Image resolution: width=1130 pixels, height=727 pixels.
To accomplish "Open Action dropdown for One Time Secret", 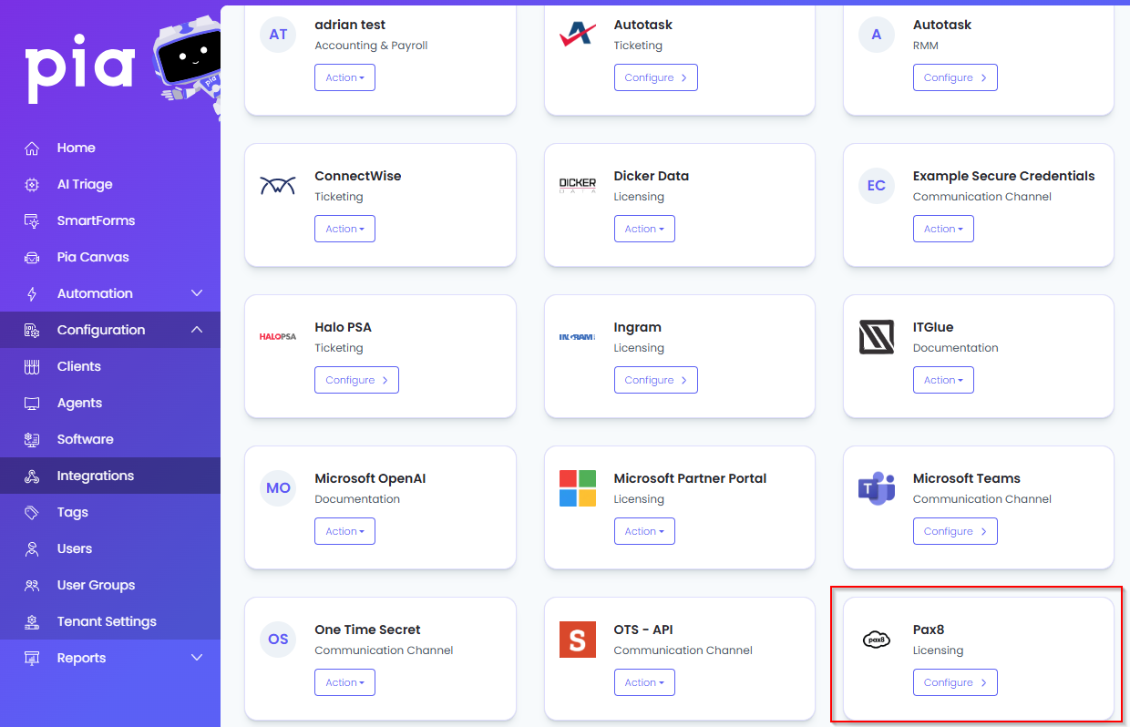I will pyautogui.click(x=344, y=682).
